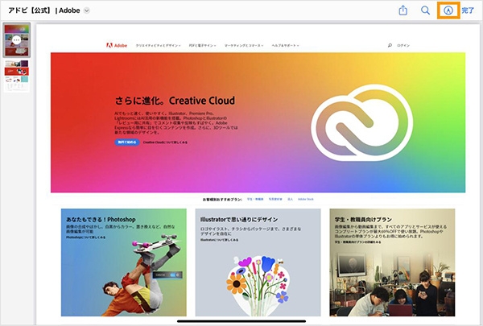This screenshot has height=326, width=483.
Task: Open the 学生・教職員向けプラン card
Action: point(392,262)
